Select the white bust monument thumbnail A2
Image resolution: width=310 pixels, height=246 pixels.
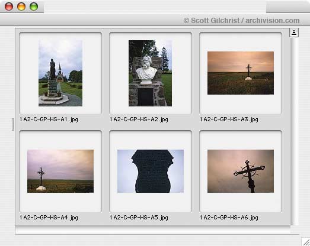coord(150,73)
